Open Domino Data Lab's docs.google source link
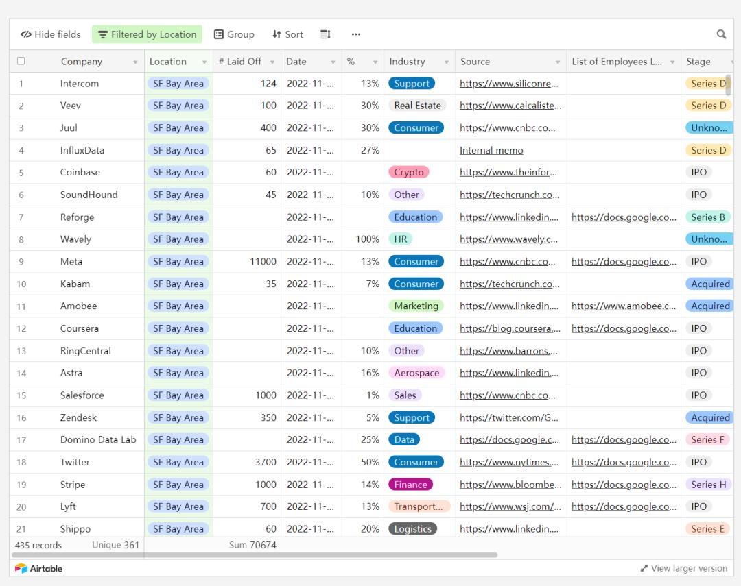Image resolution: width=741 pixels, height=586 pixels. 509,439
